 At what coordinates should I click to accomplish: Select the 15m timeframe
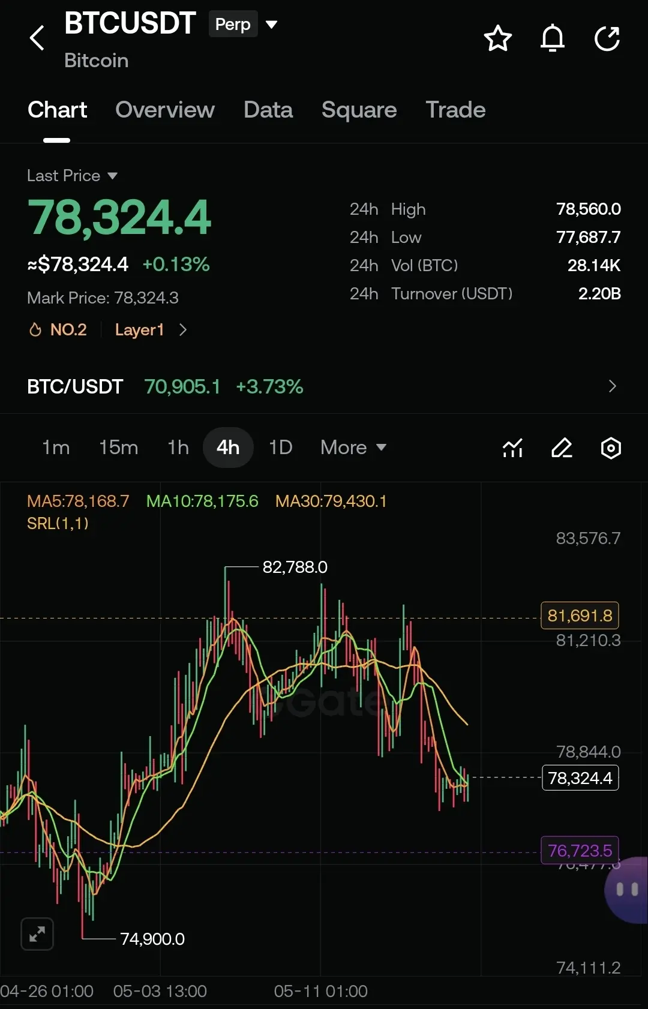[118, 448]
